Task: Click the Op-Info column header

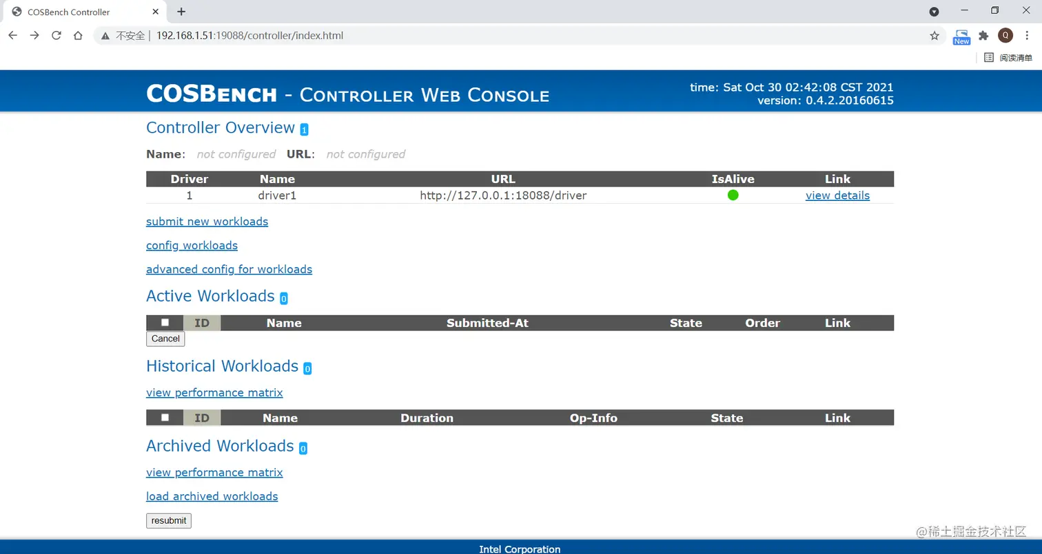Action: point(593,418)
